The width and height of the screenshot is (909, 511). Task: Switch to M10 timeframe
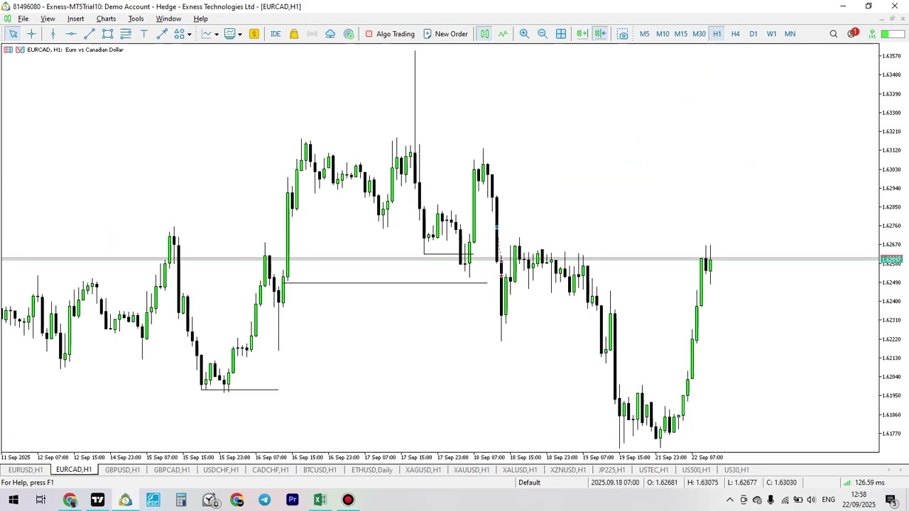click(x=663, y=34)
